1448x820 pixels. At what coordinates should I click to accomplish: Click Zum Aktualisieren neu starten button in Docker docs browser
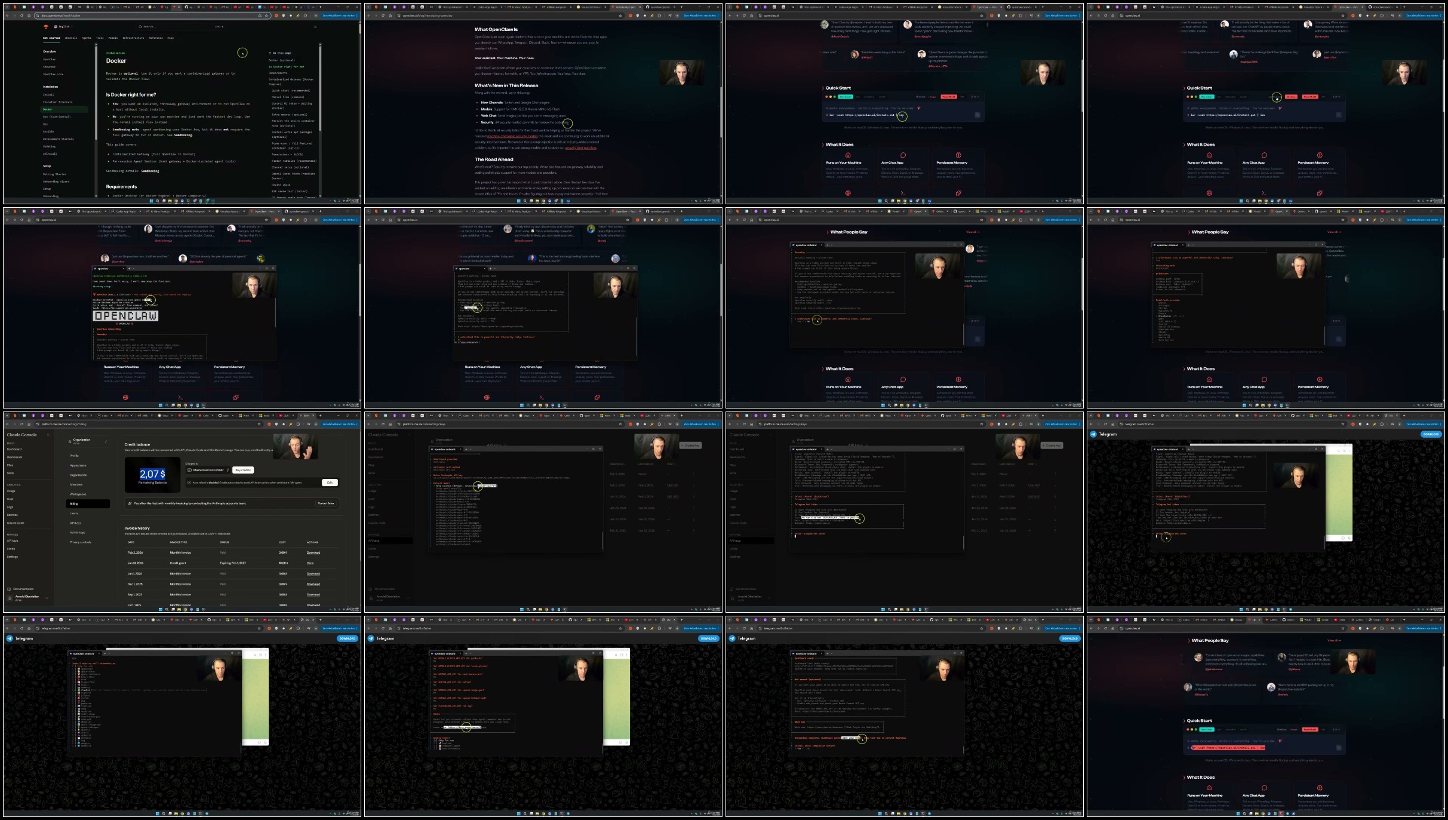tap(339, 16)
